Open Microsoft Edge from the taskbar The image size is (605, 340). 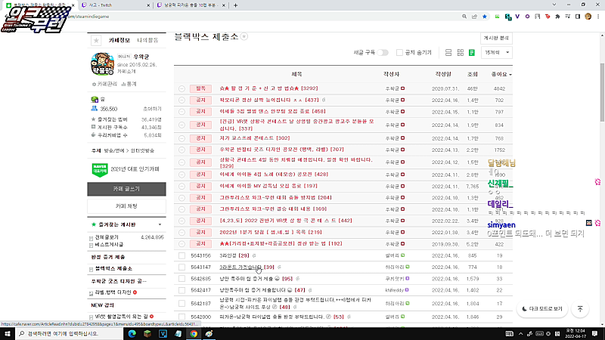[x=132, y=333]
